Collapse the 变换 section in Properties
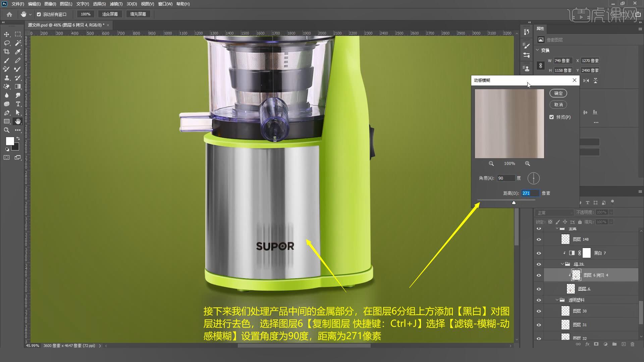 (538, 50)
